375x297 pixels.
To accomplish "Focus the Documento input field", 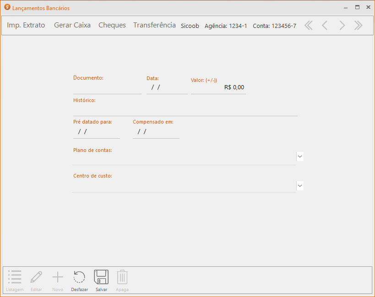I will (x=107, y=88).
